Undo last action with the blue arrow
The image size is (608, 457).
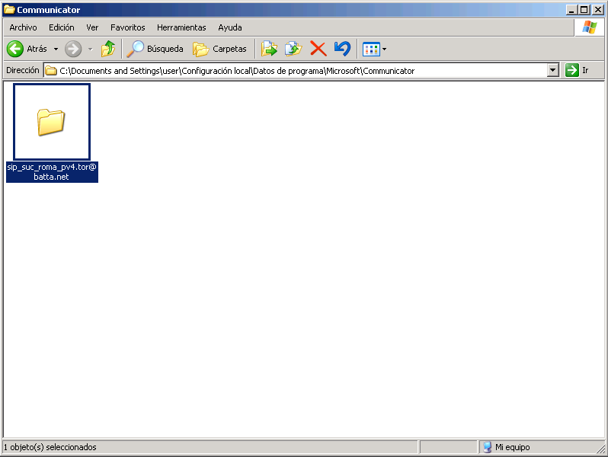(x=342, y=49)
